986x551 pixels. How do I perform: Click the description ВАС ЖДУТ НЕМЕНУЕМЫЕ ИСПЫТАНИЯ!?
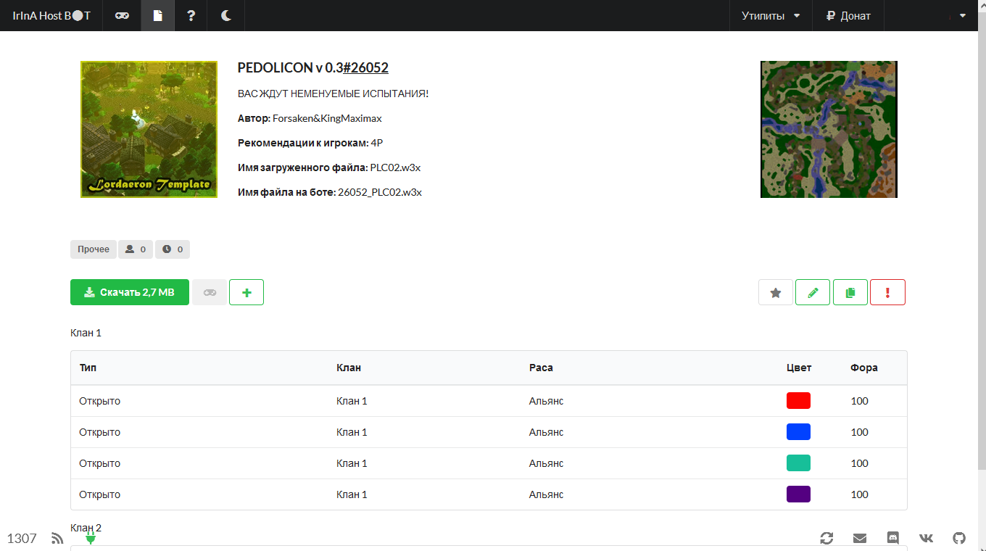333,94
